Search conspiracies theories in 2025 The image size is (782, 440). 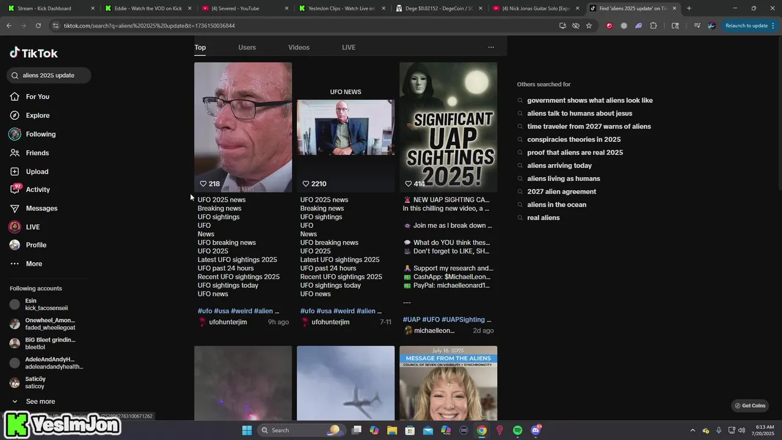click(x=574, y=139)
